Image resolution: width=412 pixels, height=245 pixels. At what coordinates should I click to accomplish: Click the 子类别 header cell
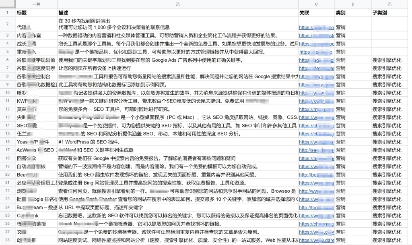click(389, 12)
